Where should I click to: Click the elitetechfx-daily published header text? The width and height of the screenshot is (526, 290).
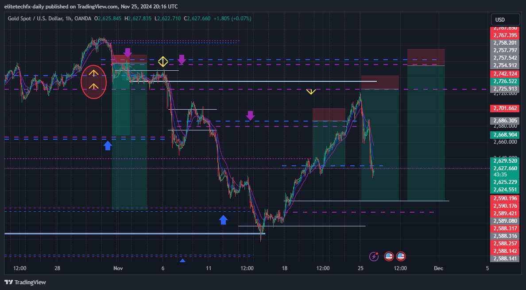tap(91, 6)
